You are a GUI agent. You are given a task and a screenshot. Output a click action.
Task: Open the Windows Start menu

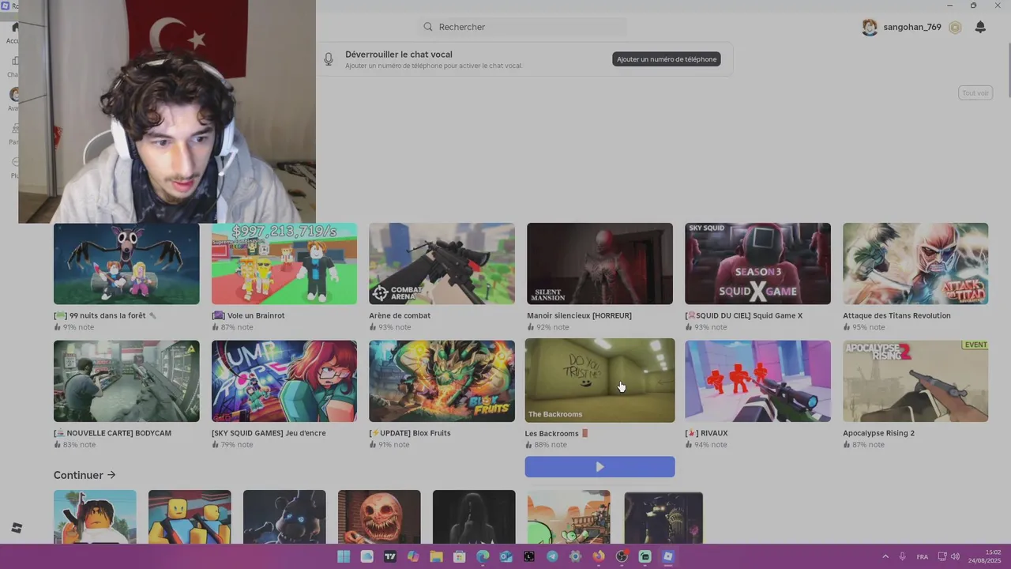tap(344, 556)
